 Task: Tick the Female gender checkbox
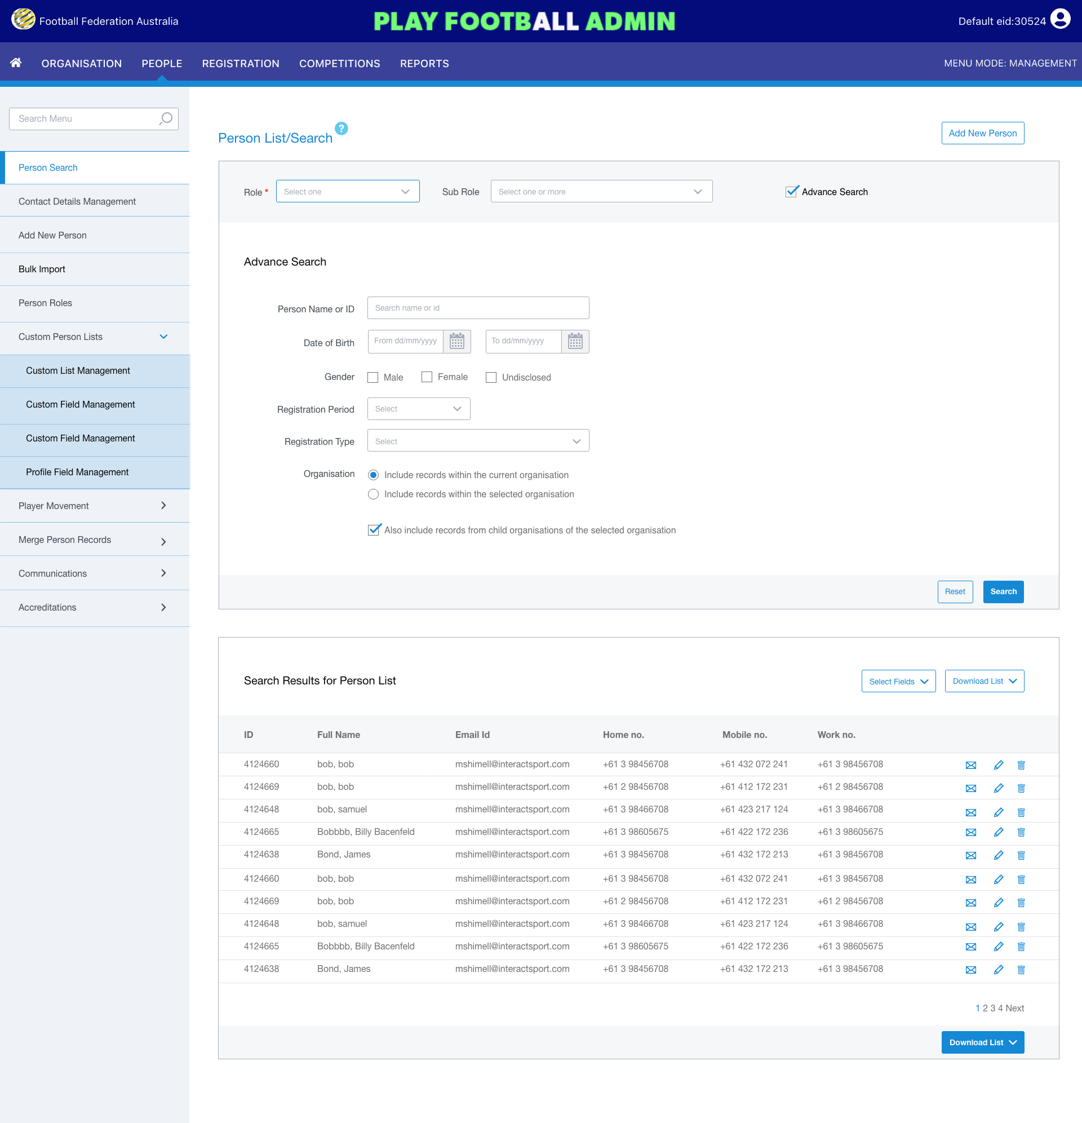(427, 377)
